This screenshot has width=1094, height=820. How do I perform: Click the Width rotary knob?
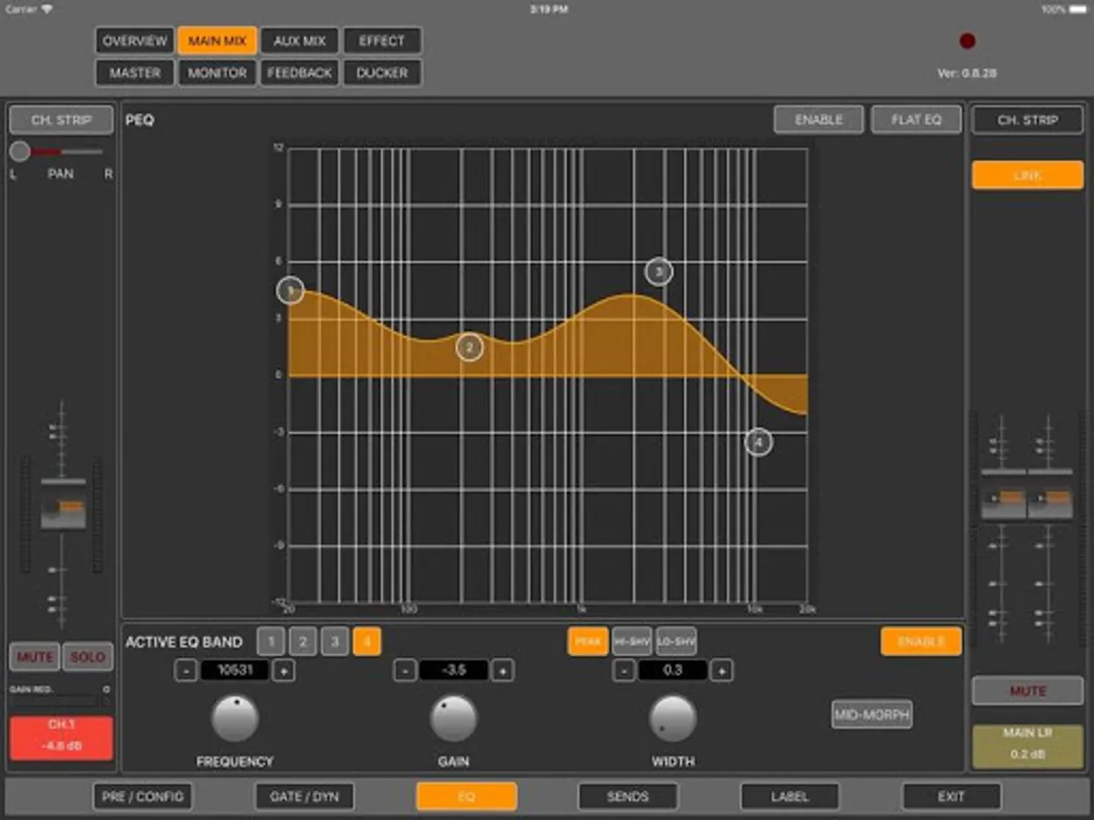[673, 718]
